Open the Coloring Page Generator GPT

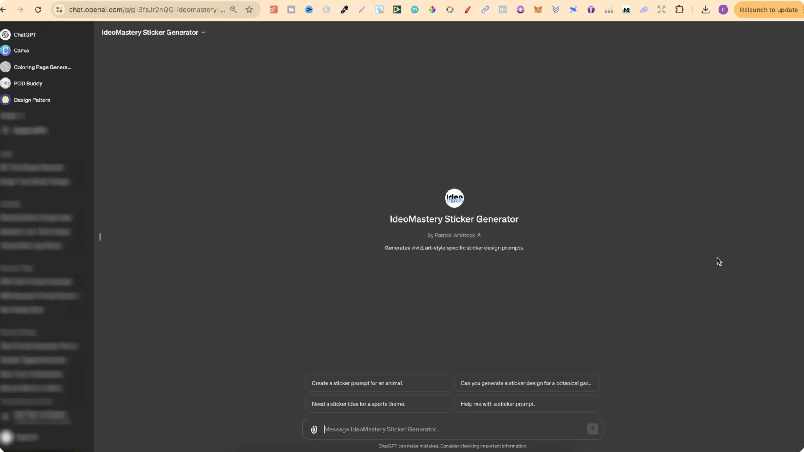click(41, 67)
